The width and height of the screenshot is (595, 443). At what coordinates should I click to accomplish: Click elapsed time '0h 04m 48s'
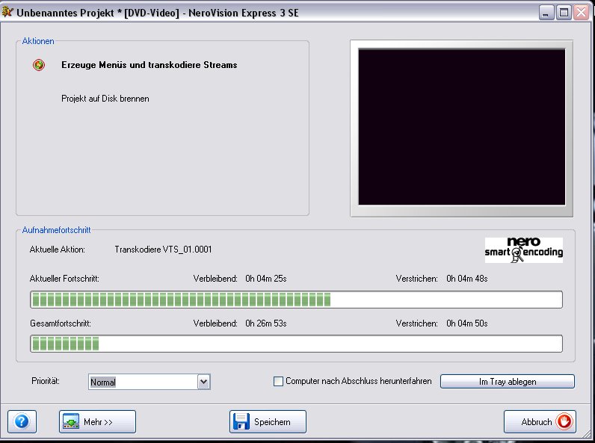pyautogui.click(x=467, y=279)
